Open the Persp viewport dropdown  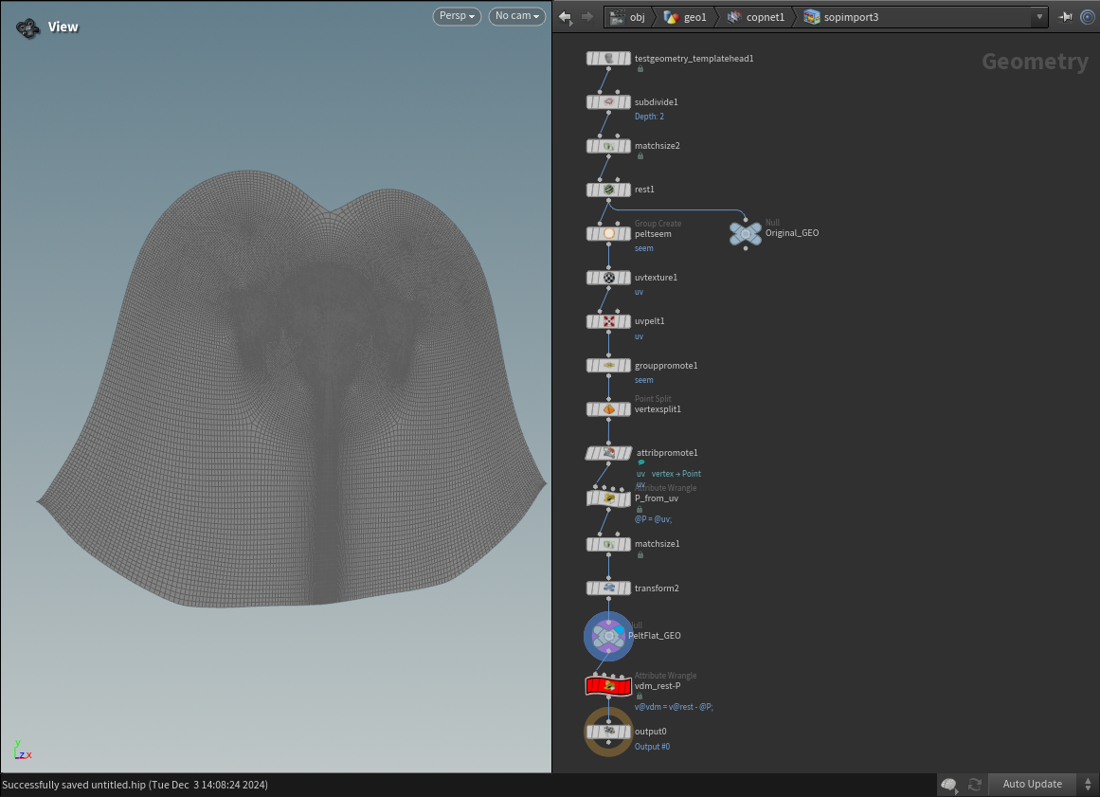[457, 16]
